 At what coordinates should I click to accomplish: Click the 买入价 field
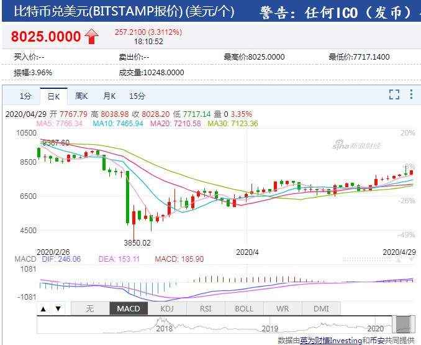click(29, 57)
